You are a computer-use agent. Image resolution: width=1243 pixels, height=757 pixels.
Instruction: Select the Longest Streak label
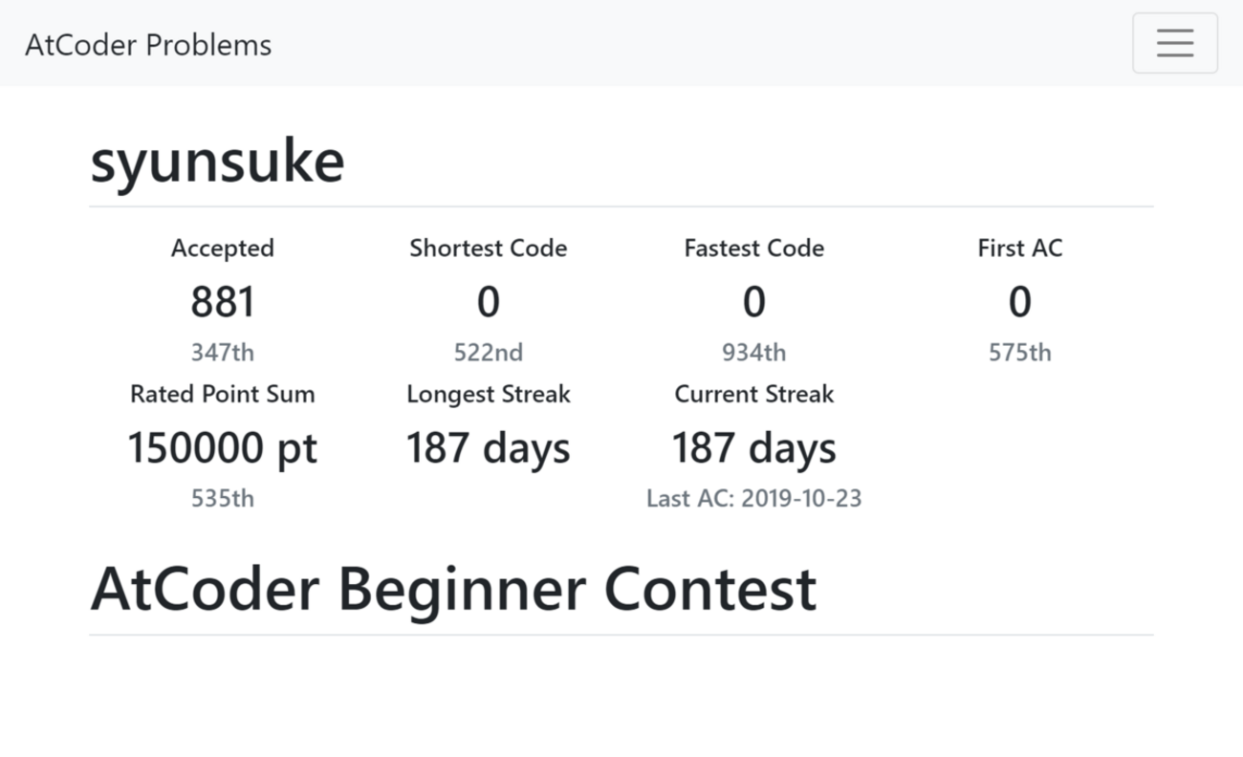[488, 395]
